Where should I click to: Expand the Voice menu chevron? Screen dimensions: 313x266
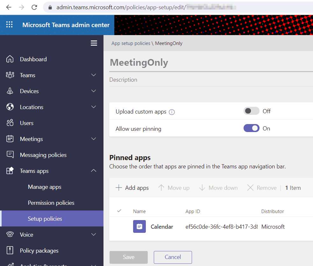[x=93, y=234]
